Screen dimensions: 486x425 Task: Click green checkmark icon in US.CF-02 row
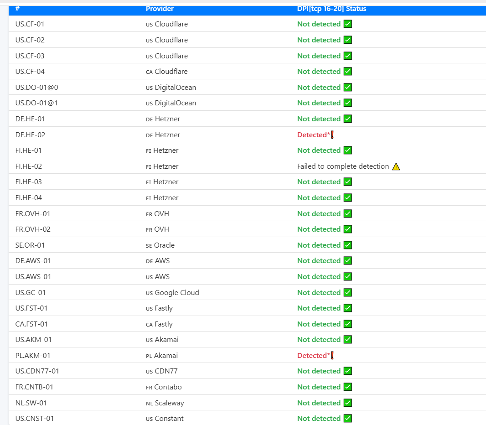coord(348,40)
